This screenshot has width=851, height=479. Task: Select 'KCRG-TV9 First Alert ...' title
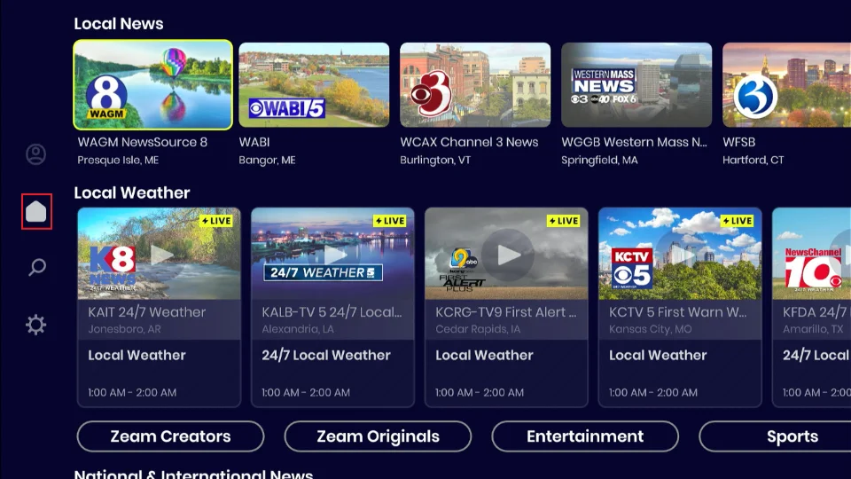point(506,312)
